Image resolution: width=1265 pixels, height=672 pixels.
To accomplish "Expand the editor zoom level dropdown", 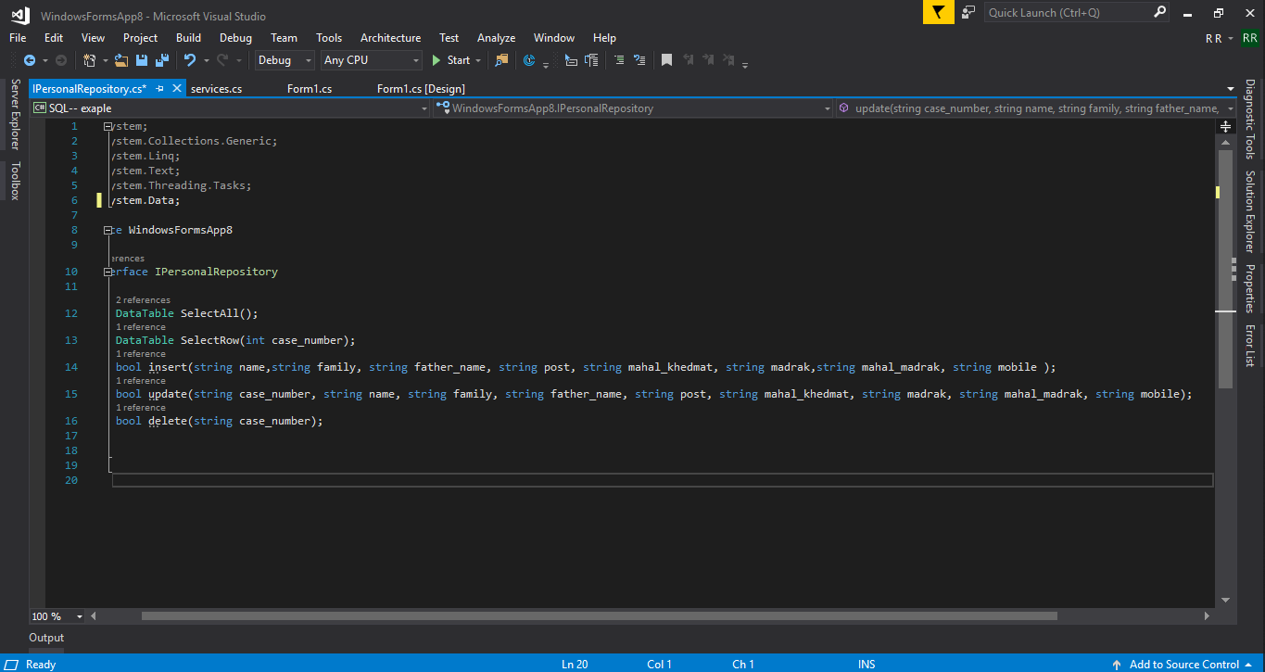I will [x=80, y=616].
